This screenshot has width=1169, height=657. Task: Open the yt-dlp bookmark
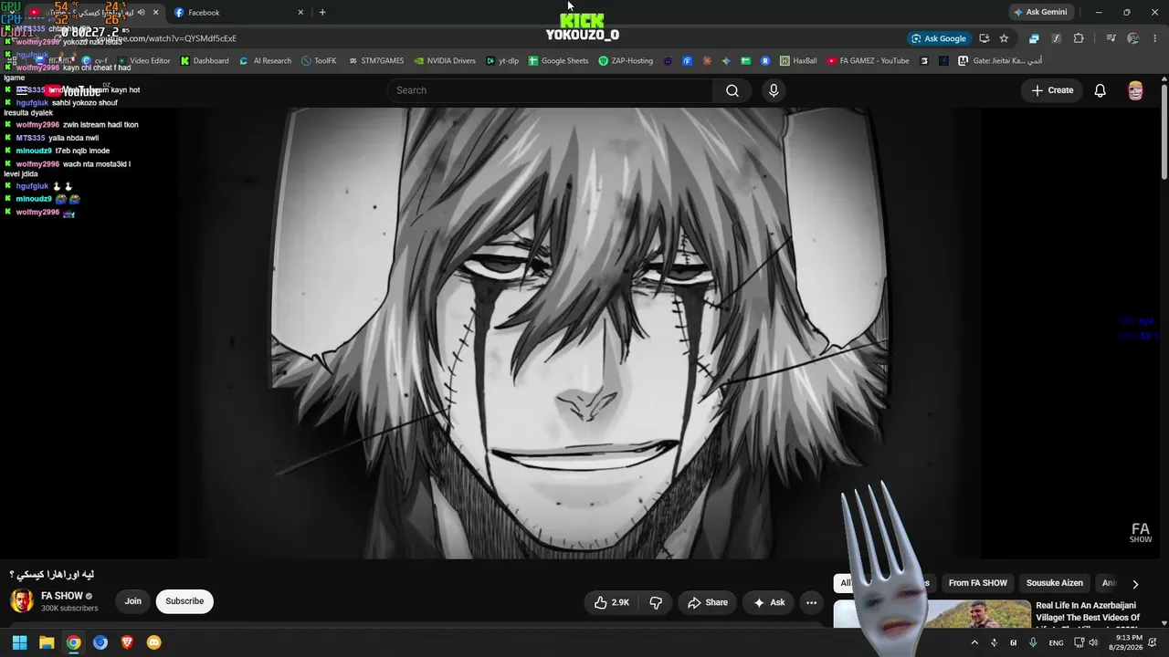coord(502,61)
